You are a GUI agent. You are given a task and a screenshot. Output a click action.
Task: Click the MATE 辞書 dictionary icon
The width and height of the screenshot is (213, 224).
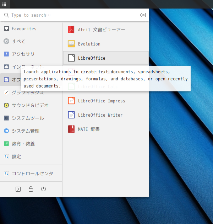point(71,129)
